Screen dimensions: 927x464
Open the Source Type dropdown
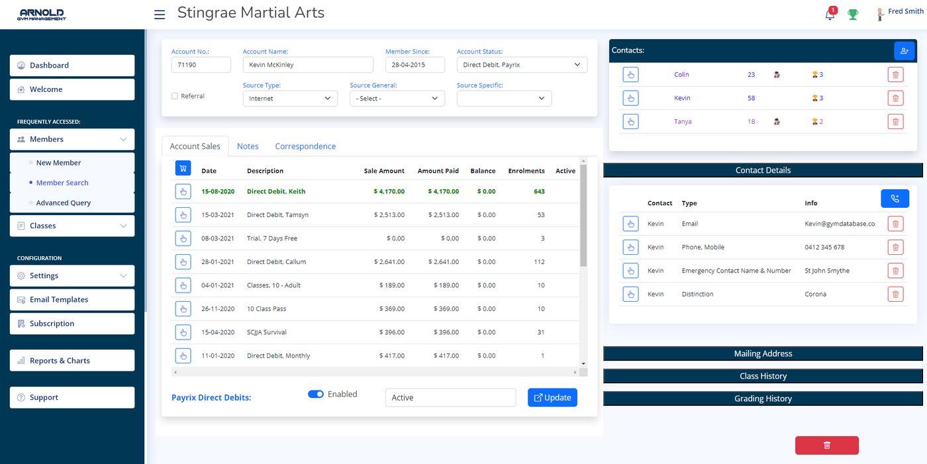[290, 99]
